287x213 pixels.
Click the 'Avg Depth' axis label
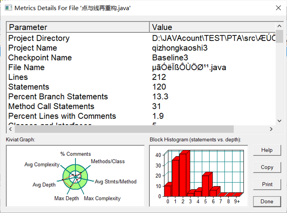tap(44, 184)
